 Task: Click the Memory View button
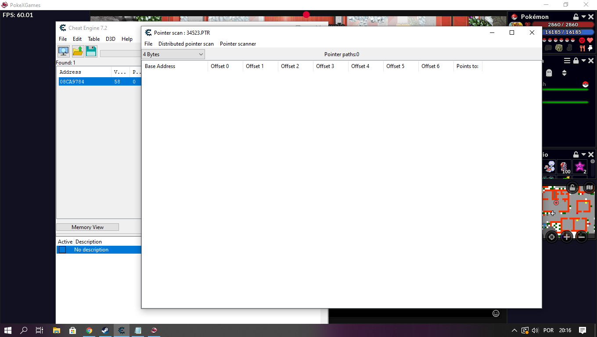(x=87, y=227)
